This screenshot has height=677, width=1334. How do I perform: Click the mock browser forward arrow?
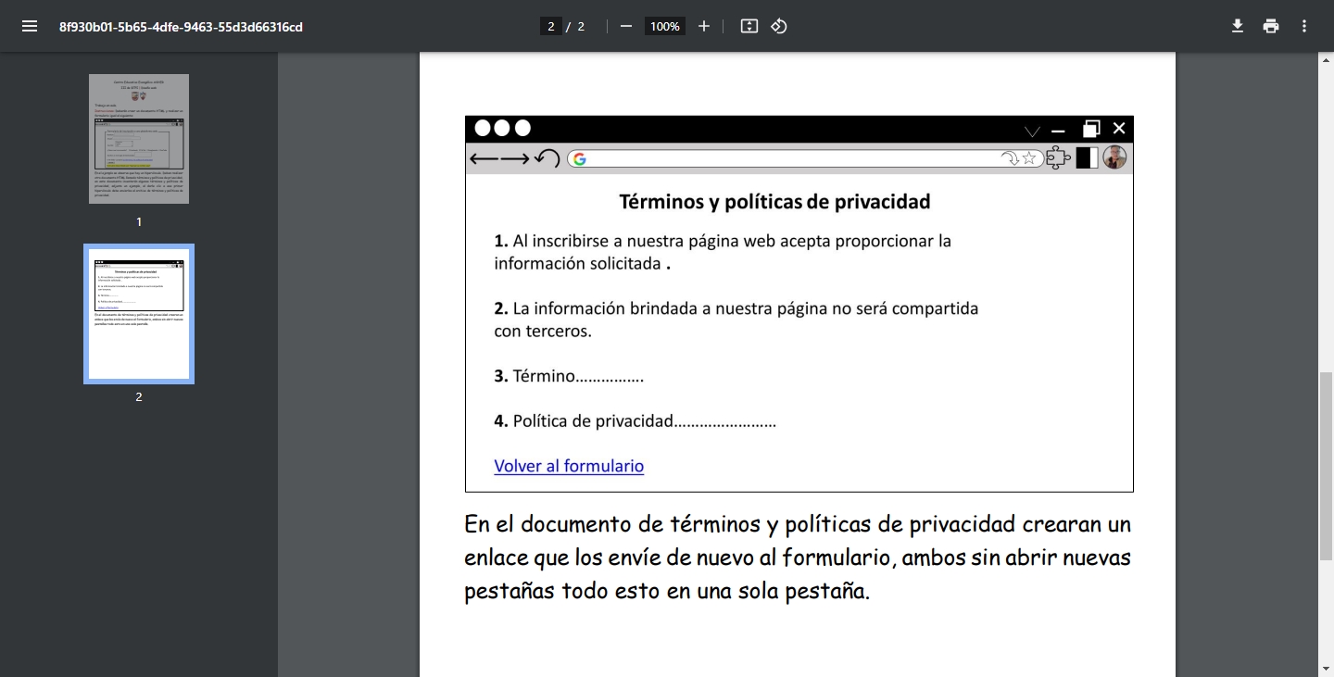point(515,158)
